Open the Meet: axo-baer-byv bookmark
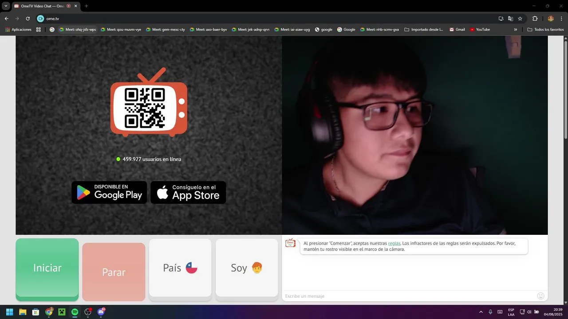568x319 pixels. [208, 30]
